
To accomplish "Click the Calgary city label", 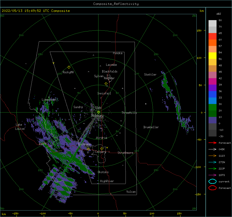I will (x=101, y=152).
